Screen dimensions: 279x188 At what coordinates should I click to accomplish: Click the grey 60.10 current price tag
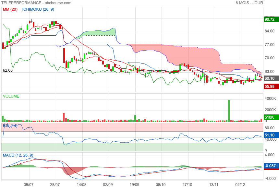[271, 78]
